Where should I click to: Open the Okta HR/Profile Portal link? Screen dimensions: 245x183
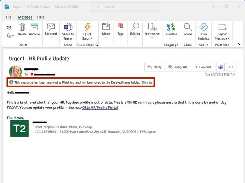click(100, 108)
